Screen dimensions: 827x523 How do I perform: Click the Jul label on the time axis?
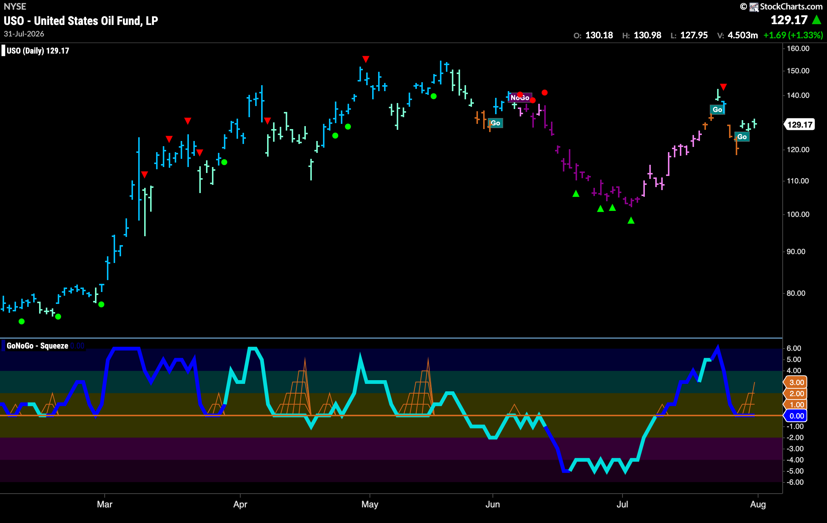[622, 504]
